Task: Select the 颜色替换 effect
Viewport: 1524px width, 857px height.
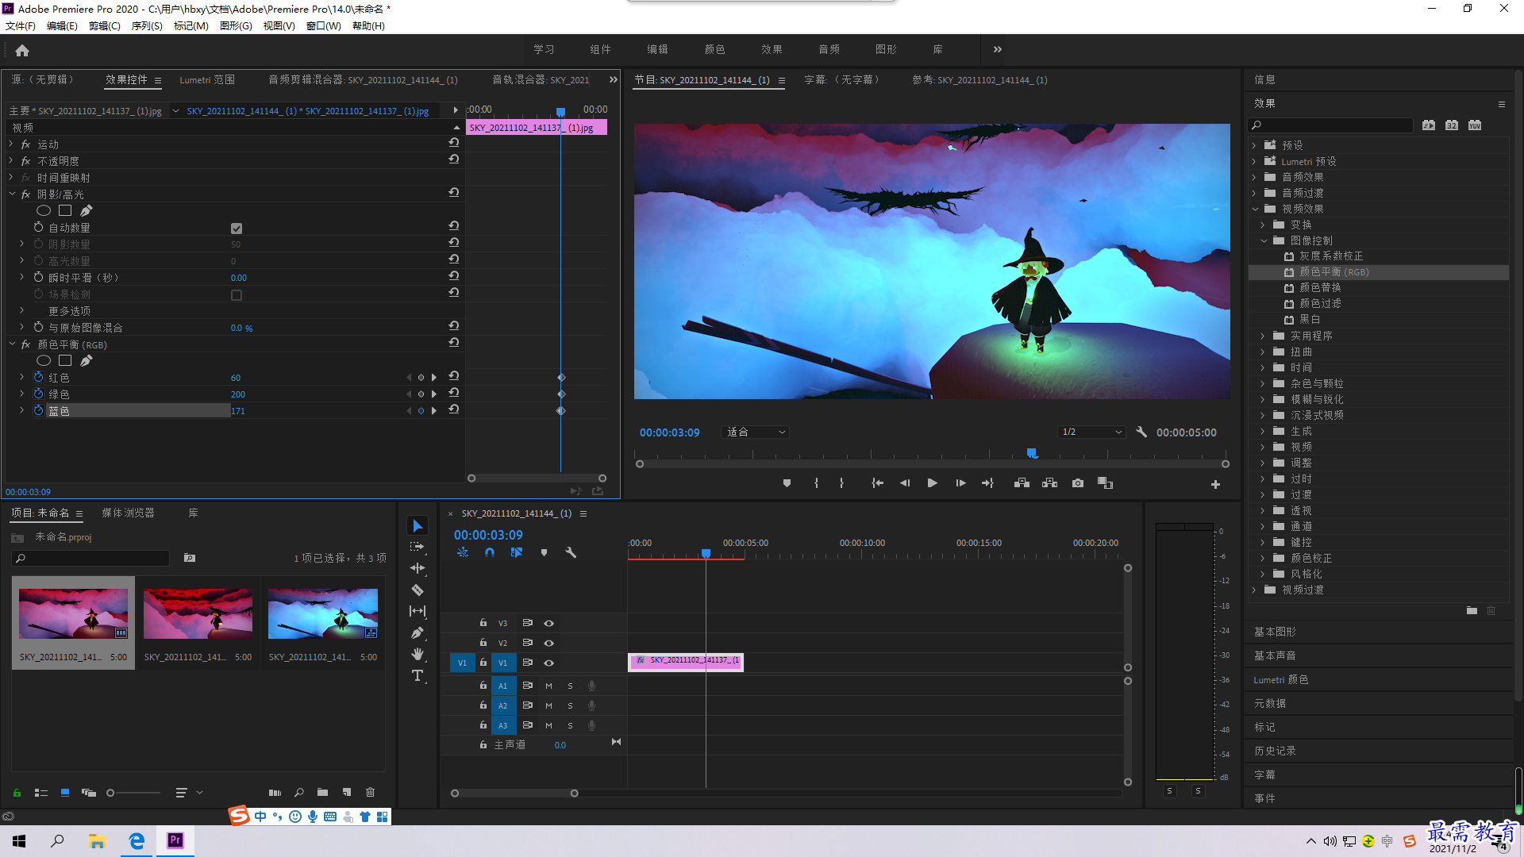Action: pos(1320,288)
